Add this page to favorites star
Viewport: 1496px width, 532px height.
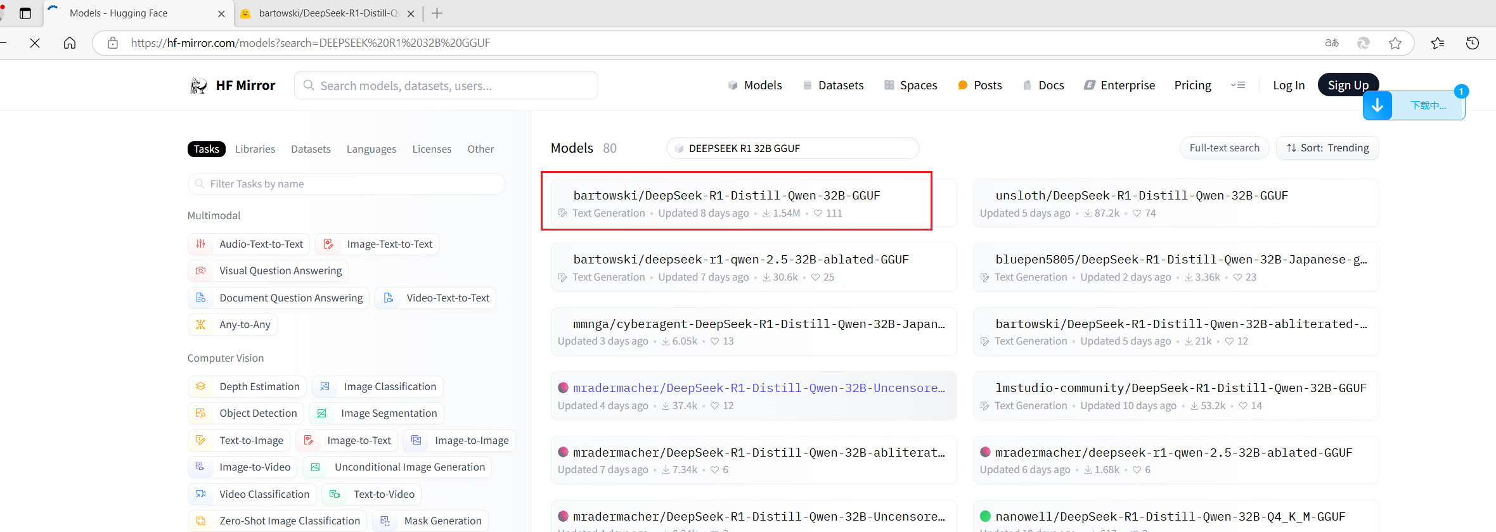click(1395, 43)
